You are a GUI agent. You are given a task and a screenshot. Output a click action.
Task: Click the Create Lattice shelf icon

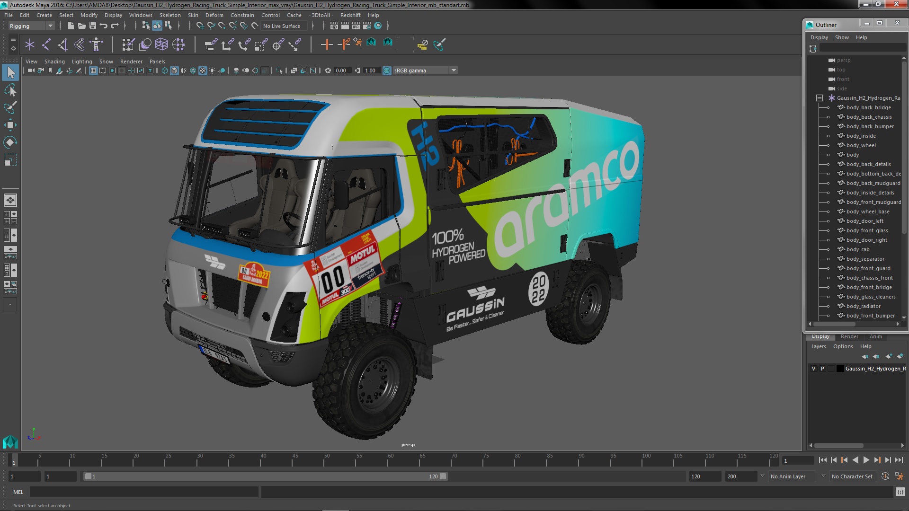tap(161, 44)
